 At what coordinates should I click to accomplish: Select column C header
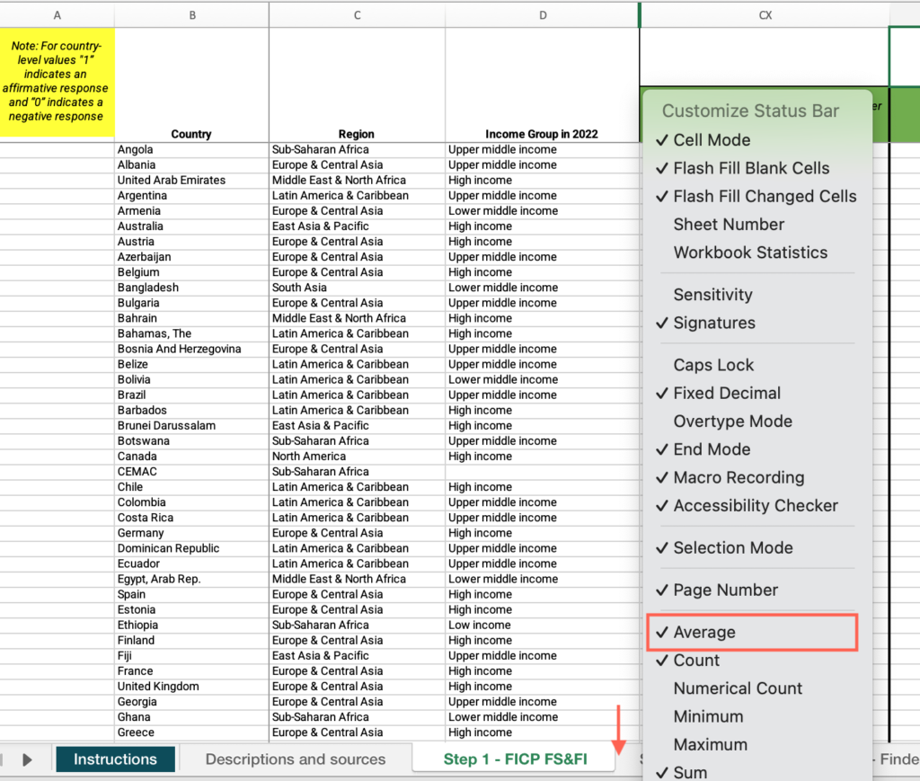coord(357,15)
